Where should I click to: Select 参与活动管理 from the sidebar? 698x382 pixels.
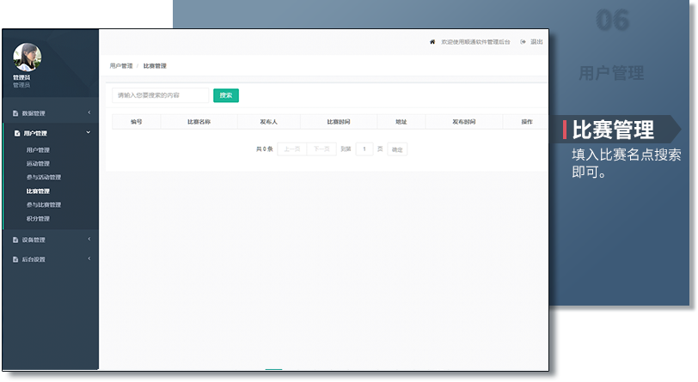[x=43, y=177]
